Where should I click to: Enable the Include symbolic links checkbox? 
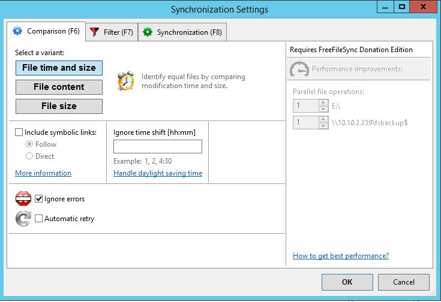(19, 132)
